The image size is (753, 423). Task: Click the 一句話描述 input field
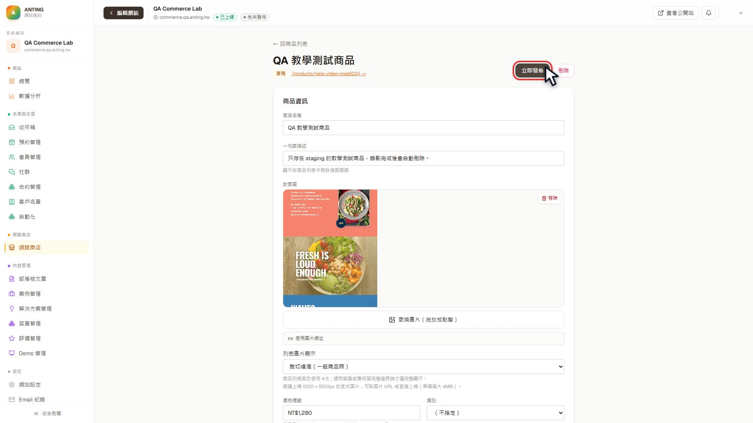[424, 158]
